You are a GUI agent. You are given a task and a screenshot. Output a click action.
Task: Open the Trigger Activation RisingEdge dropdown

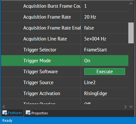click(105, 93)
